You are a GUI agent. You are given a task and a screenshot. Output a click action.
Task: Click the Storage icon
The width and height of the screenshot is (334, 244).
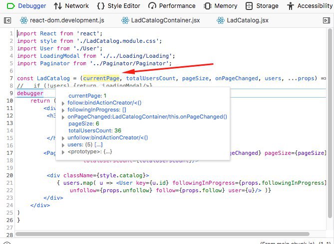[249, 6]
